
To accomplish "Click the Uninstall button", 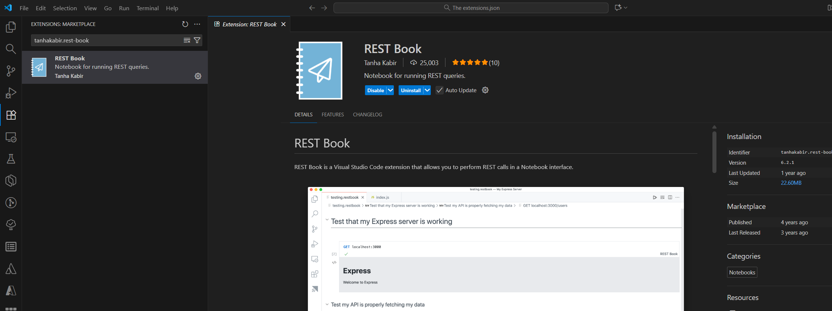I will pyautogui.click(x=411, y=90).
